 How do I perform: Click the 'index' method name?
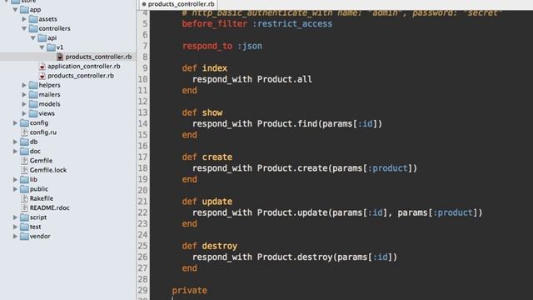point(215,68)
